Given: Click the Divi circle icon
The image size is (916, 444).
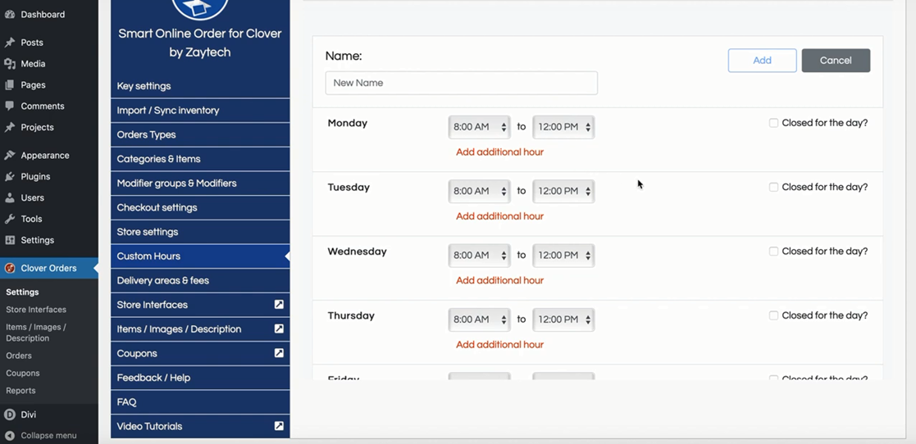Looking at the screenshot, I should tap(9, 415).
